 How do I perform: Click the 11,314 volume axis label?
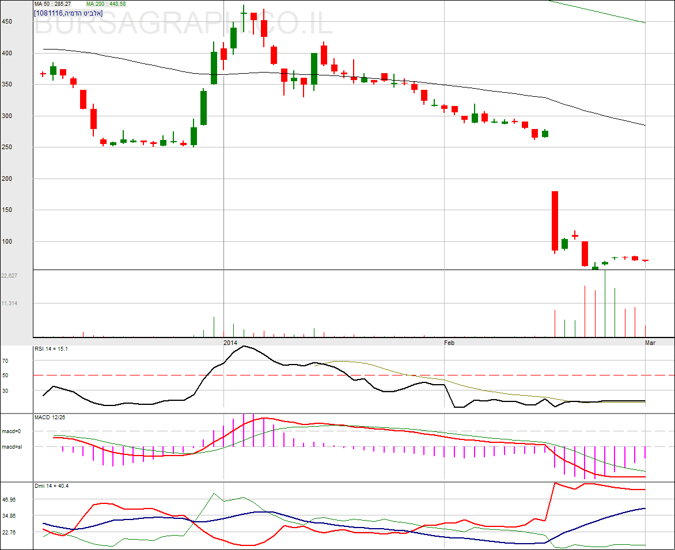[9, 303]
